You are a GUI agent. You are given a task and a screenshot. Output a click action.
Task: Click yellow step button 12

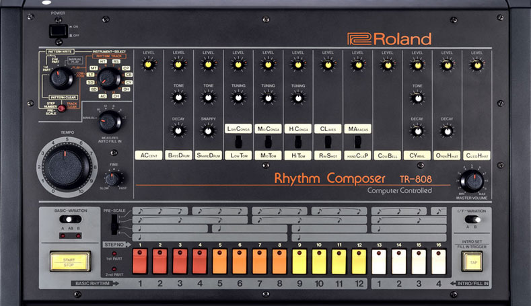click(x=359, y=262)
